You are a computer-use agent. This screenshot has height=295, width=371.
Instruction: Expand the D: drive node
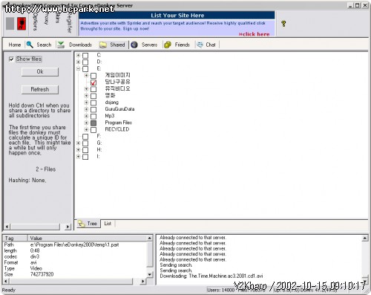[x=78, y=62]
